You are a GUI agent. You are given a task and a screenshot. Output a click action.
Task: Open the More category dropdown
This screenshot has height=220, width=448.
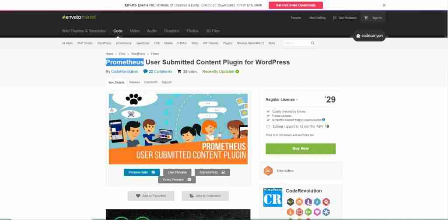click(x=272, y=43)
